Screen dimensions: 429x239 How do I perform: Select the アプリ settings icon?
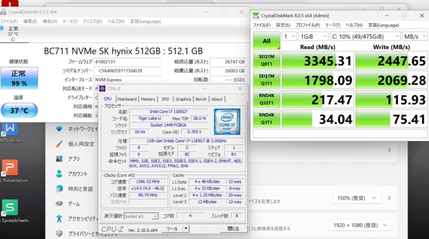[x=59, y=159]
